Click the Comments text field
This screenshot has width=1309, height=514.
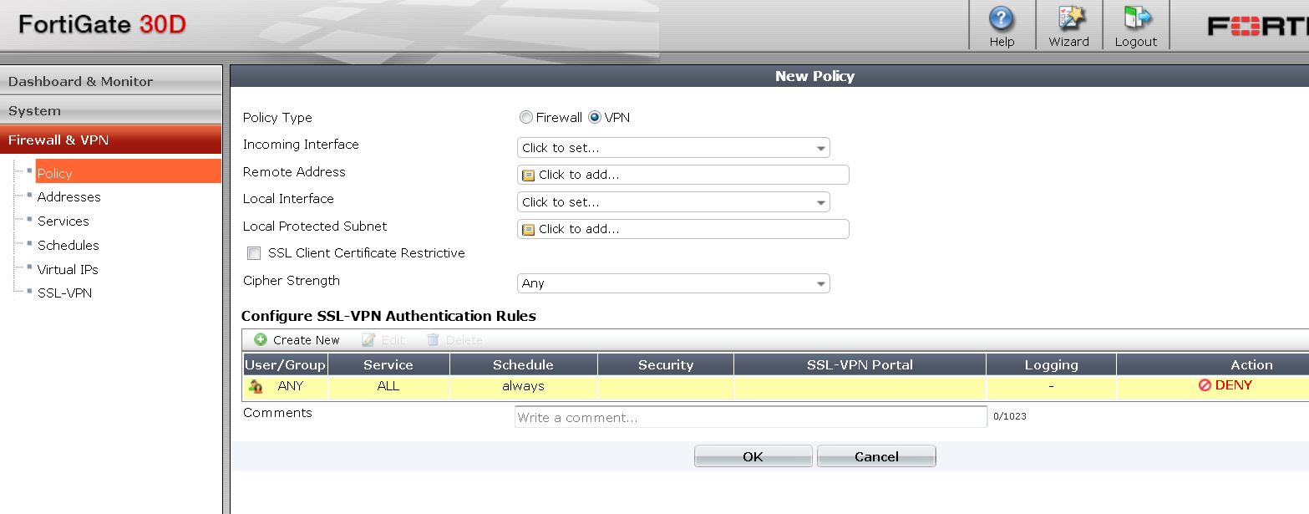click(x=750, y=417)
